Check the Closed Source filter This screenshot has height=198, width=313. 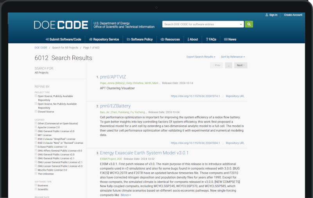click(36, 111)
